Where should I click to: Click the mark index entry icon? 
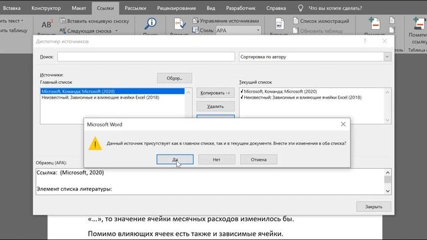[374, 24]
